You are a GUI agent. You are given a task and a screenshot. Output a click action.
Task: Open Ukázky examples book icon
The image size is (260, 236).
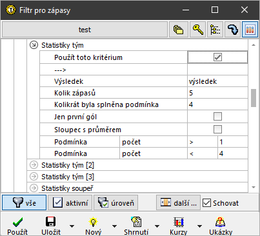pos(221,226)
